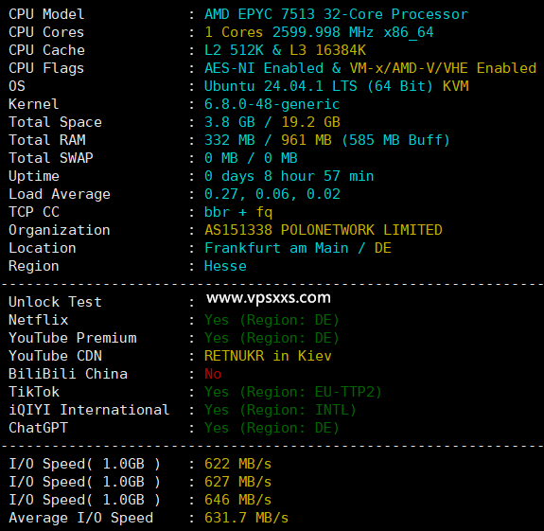
Task: Click the Frankfurt am Main location text
Action: 276,248
